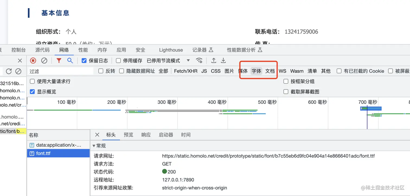Image resolution: width=410 pixels, height=196 pixels.
Task: Filter requests by 图片
Action: point(229,71)
